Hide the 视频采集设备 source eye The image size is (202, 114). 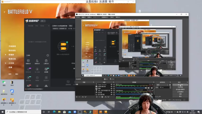pos(111,86)
